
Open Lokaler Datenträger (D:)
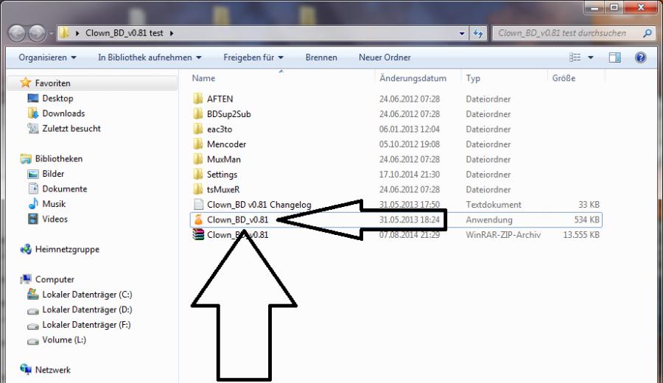click(87, 310)
